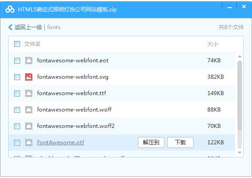Viewport: 252px width, 178px height.
Task: Click the scroll up arrow of file list
Action: point(240,56)
